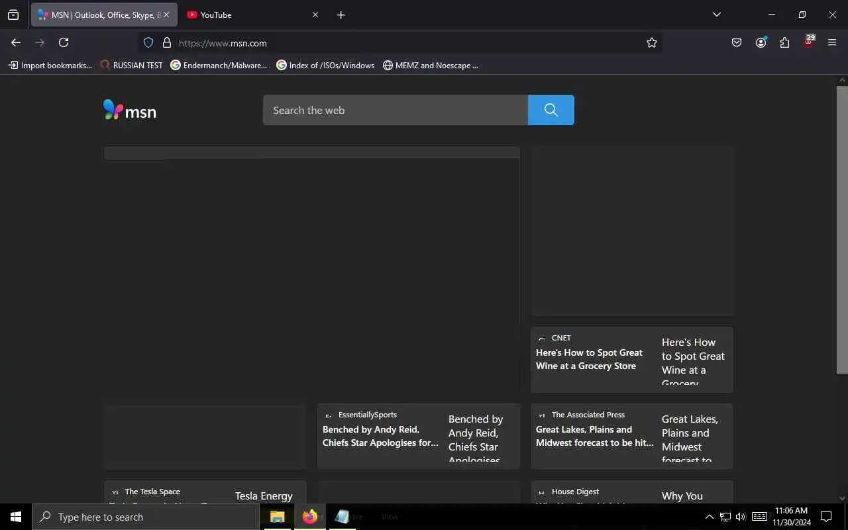Focus the Search the web box
Screen dimensions: 848x530
396,110
